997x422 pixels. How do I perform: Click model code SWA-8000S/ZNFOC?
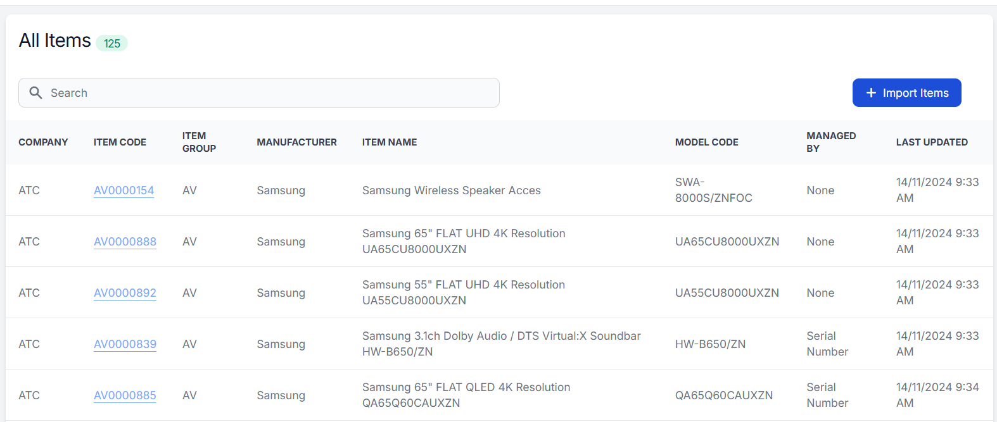(x=714, y=190)
